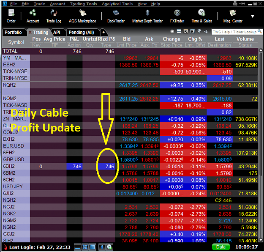Screen dimensions: 264x252
Task: Sort by the Symbol column header
Action: 16,42
